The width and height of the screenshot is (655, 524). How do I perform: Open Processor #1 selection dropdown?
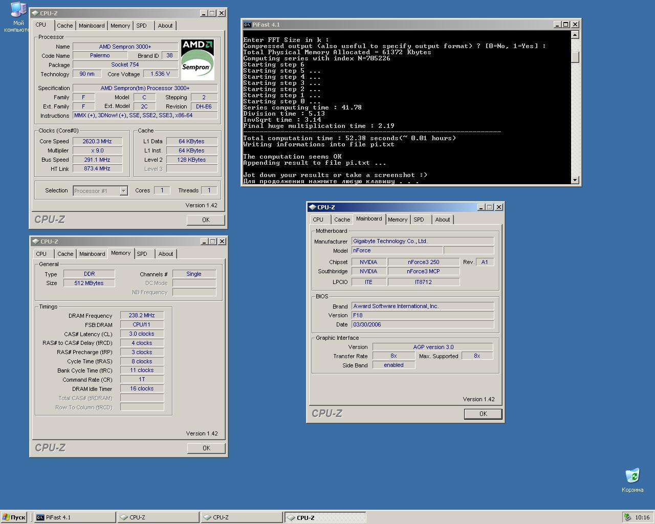tap(100, 191)
